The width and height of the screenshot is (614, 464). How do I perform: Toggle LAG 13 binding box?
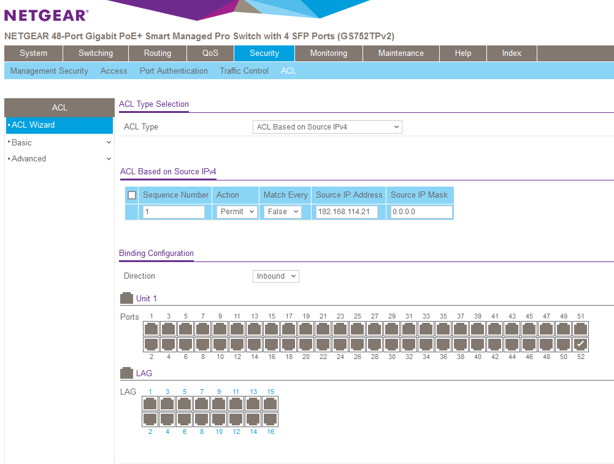(253, 404)
